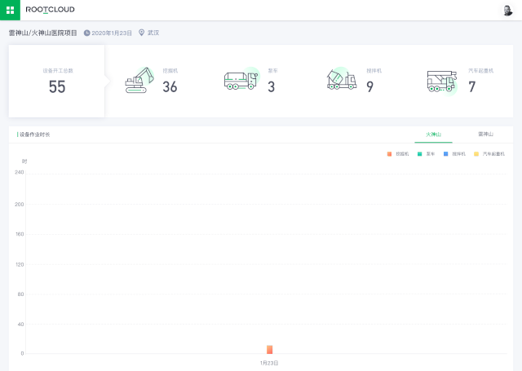Open the user avatar profile
This screenshot has width=522, height=371.
pyautogui.click(x=507, y=10)
